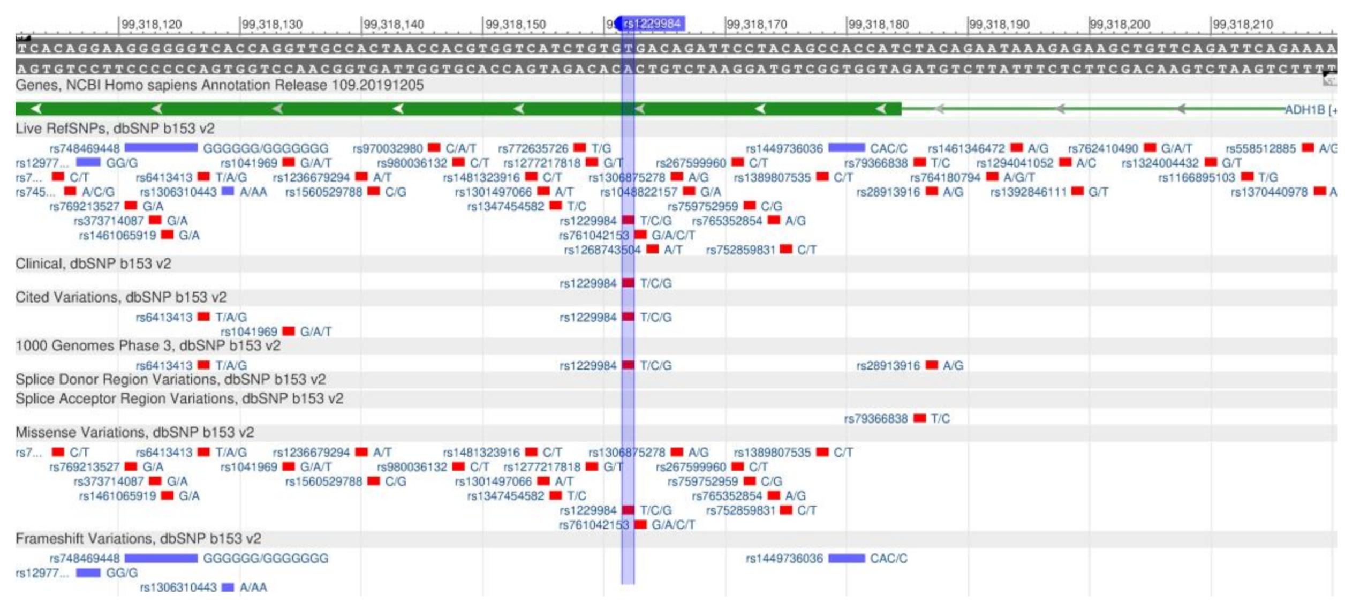Click the Missense Variations track title
Viewport: 1345px width, 610px height.
pos(135,433)
